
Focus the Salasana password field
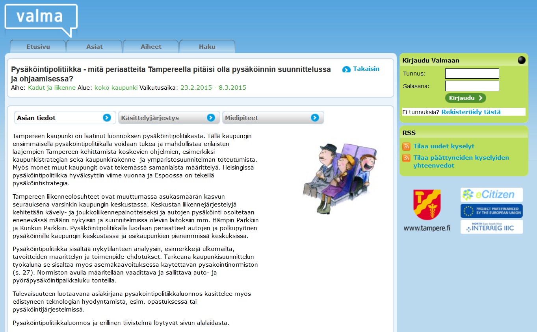tap(472, 86)
